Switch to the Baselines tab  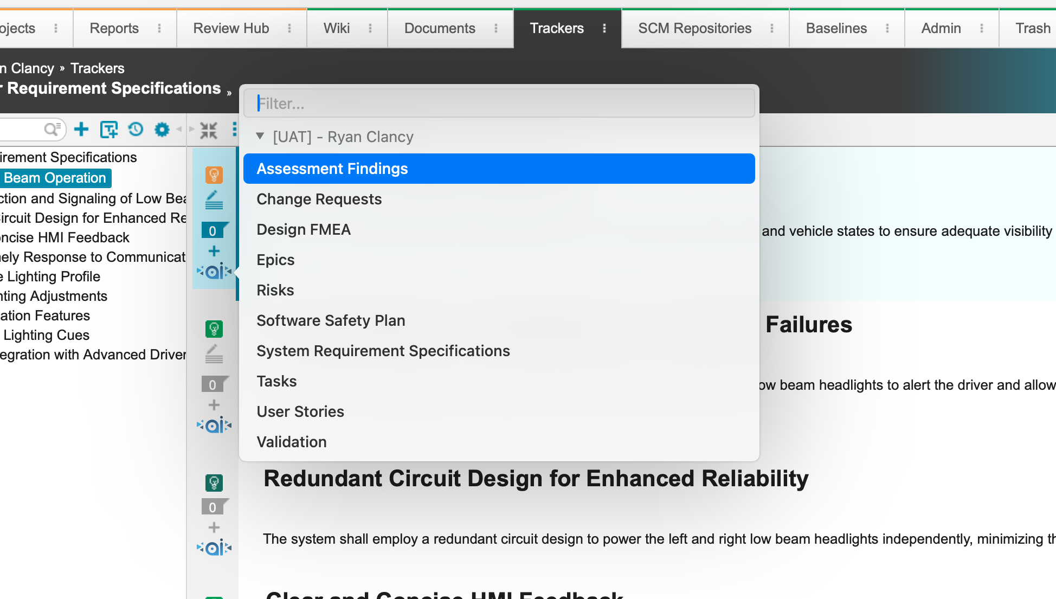[836, 28]
